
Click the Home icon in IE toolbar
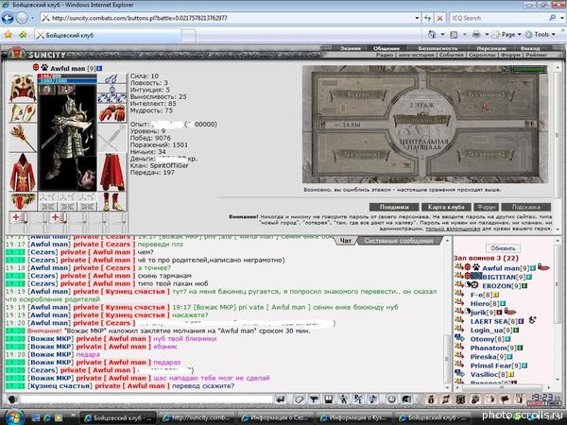432,34
